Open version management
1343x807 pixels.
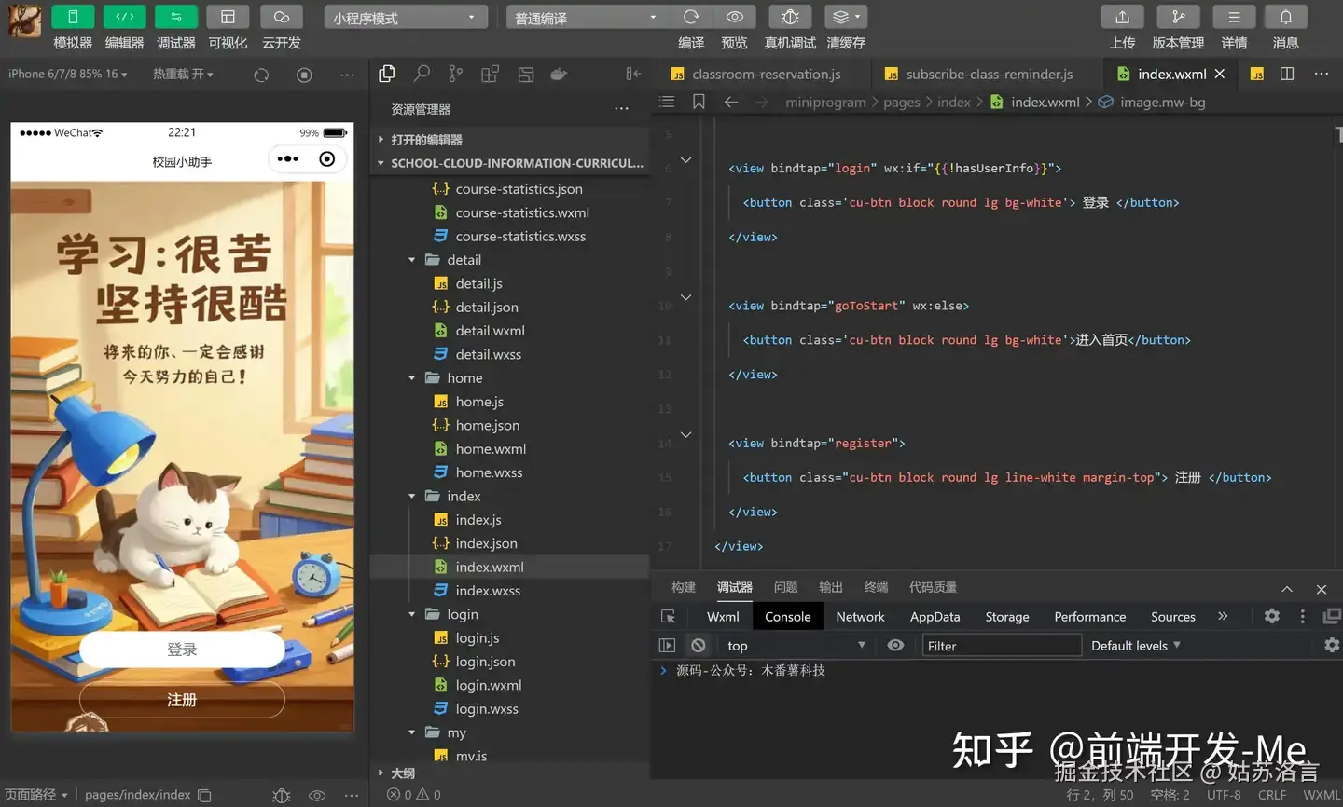(1178, 17)
